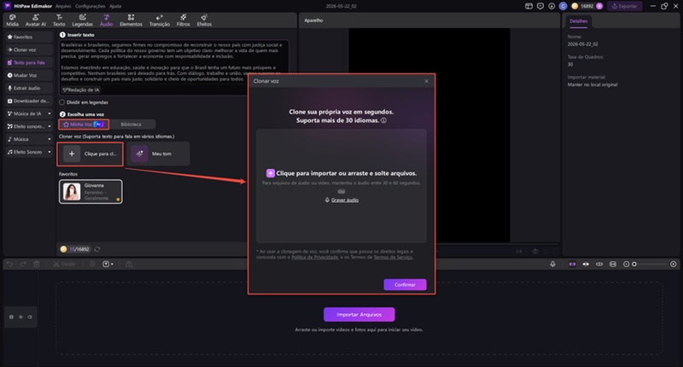Open the feedback message icon
The width and height of the screenshot is (683, 367).
(x=540, y=6)
